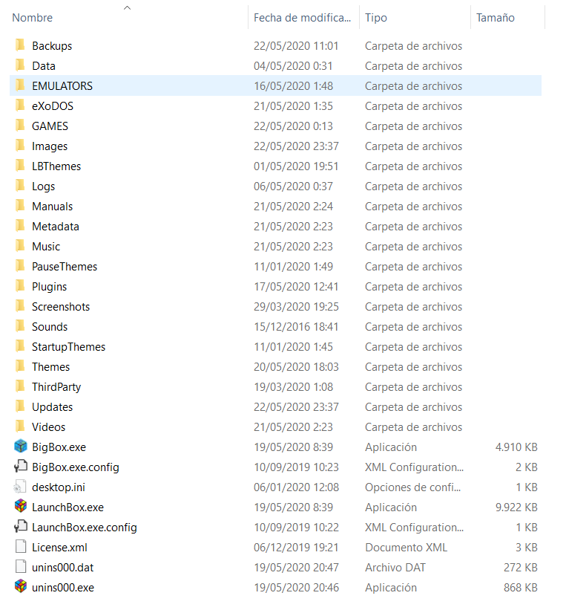Viewport: 569px width, 613px height.
Task: Click the 272 KB size value
Action: (521, 568)
